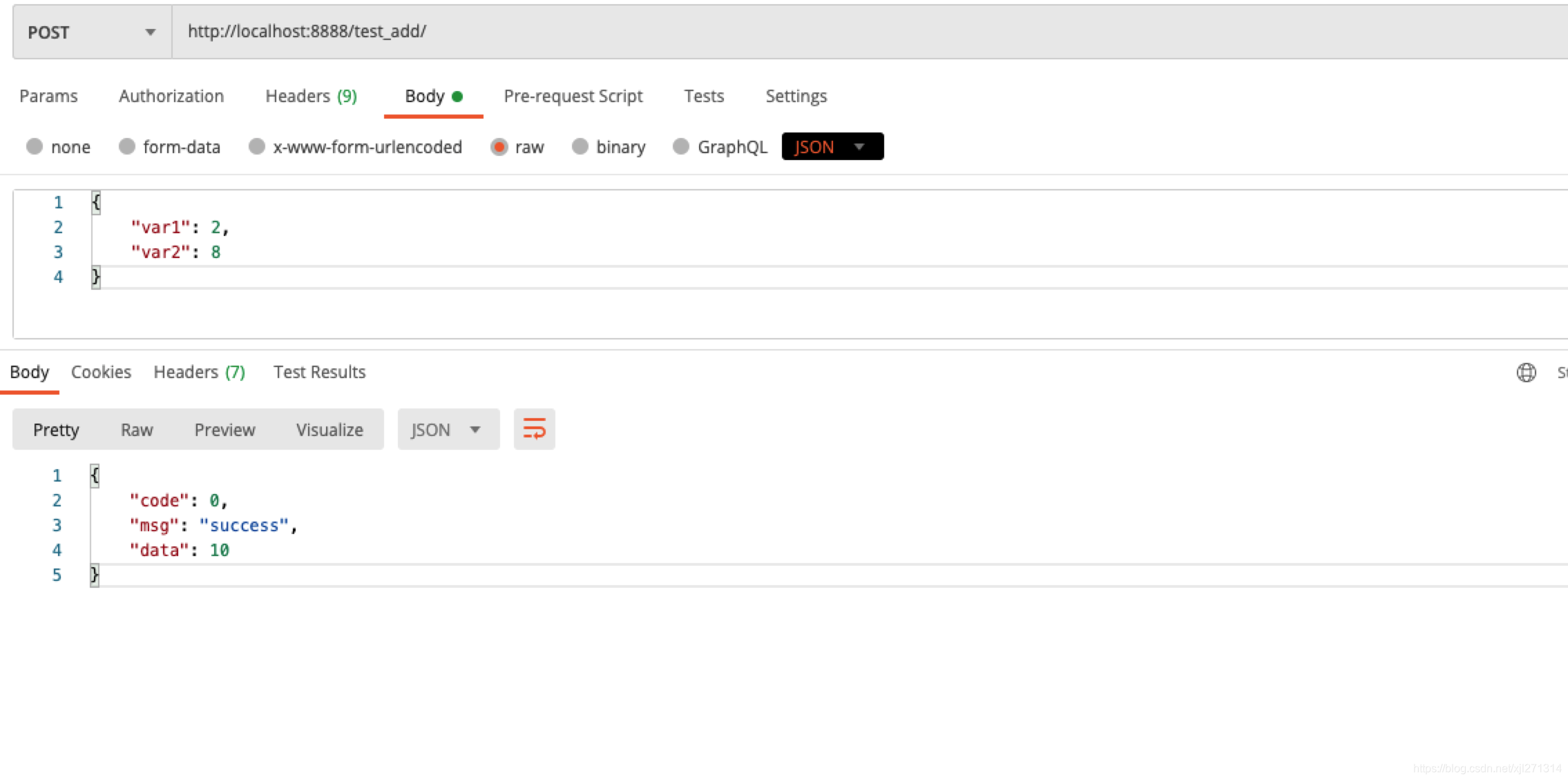Select the none body type radio
Image resolution: width=1568 pixels, height=781 pixels.
click(x=35, y=146)
